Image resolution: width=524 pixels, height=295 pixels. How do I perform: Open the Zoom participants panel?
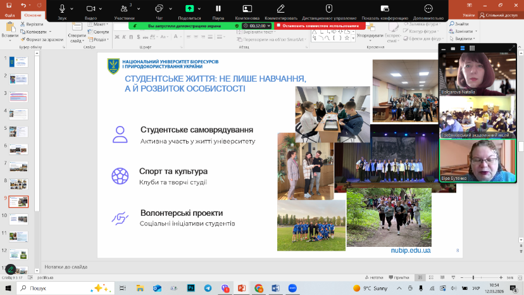[124, 8]
